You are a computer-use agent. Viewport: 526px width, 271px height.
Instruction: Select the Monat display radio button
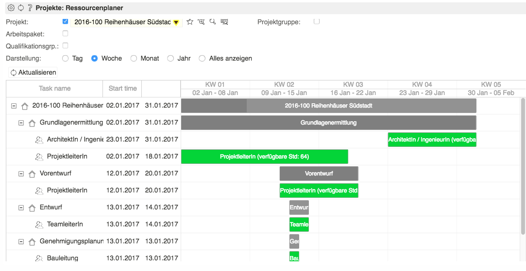pyautogui.click(x=134, y=58)
